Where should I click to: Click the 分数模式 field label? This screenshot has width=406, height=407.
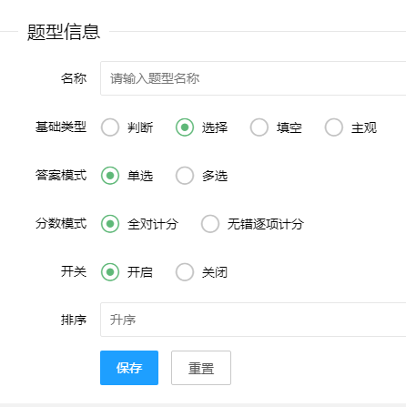pos(61,223)
